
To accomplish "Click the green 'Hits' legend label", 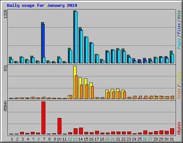I will (x=179, y=15).
